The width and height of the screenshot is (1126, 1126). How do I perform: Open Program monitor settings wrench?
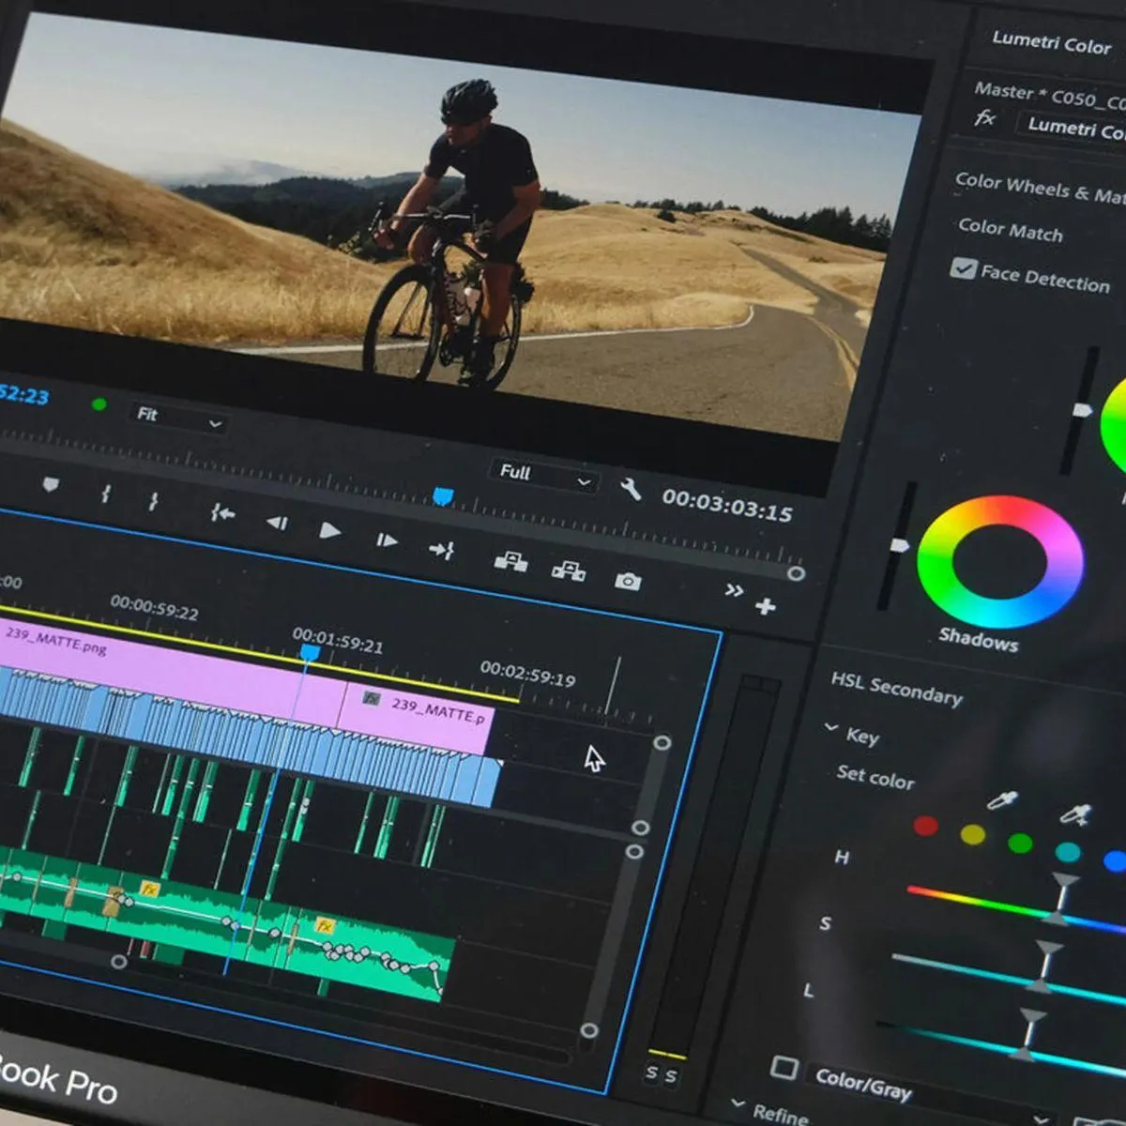tap(631, 488)
